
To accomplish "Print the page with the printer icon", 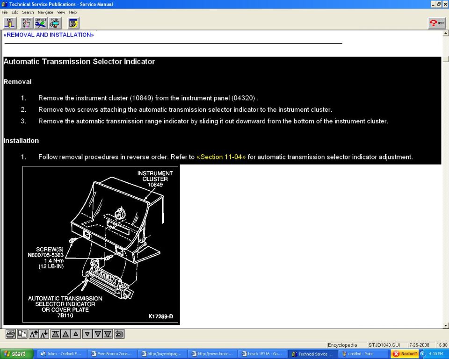I will pyautogui.click(x=11, y=334).
